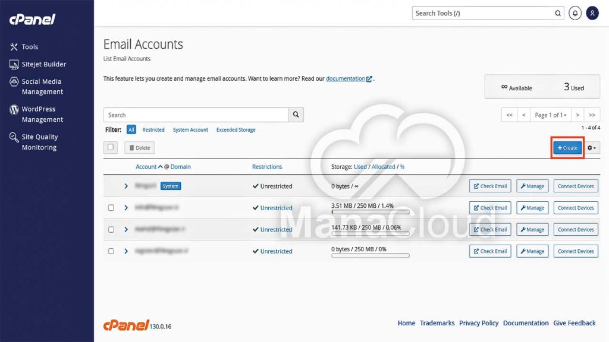Open the Page 1 of 1 dropdown
609x342 pixels.
(550, 115)
